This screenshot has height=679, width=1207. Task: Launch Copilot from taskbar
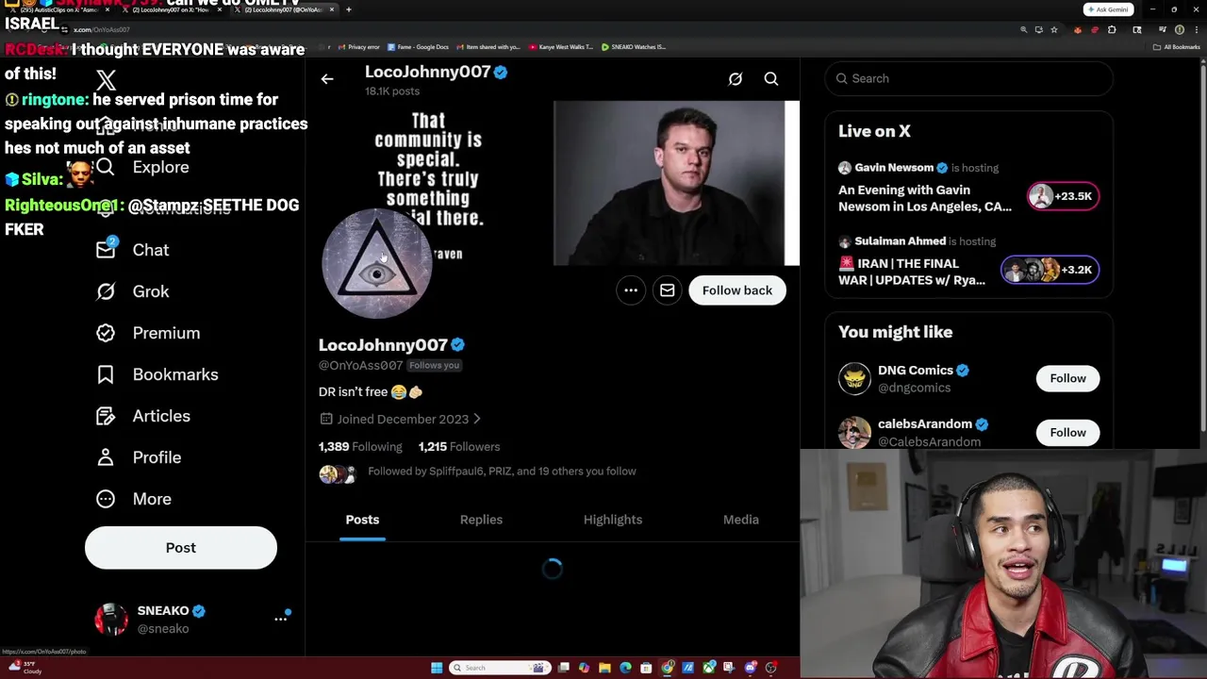pos(585,668)
